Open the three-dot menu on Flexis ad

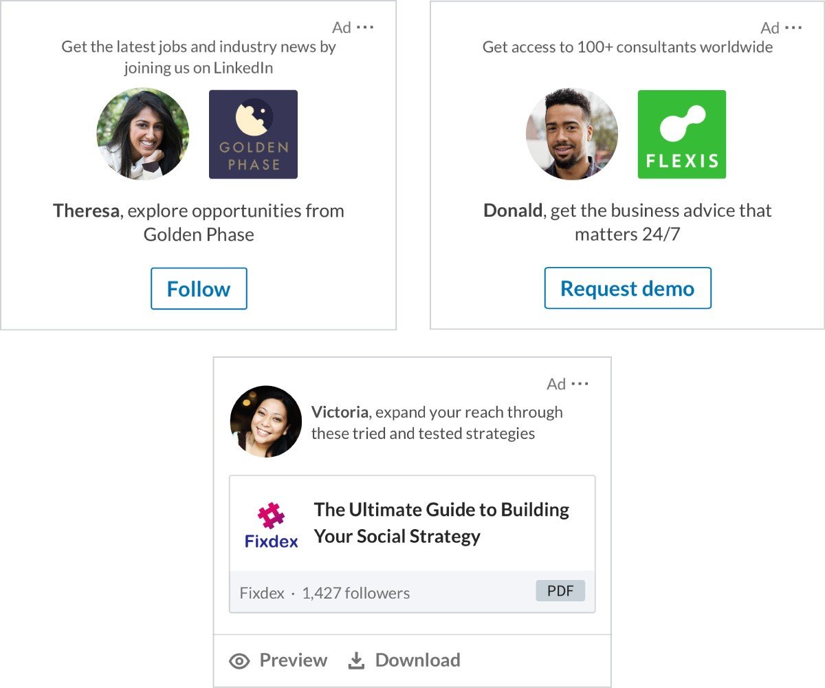tap(793, 28)
